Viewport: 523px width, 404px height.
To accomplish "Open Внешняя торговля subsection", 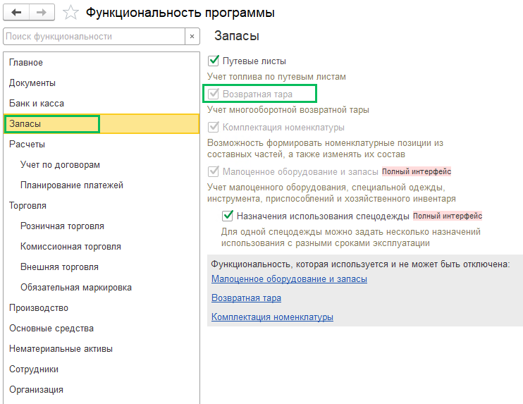I will [101, 267].
